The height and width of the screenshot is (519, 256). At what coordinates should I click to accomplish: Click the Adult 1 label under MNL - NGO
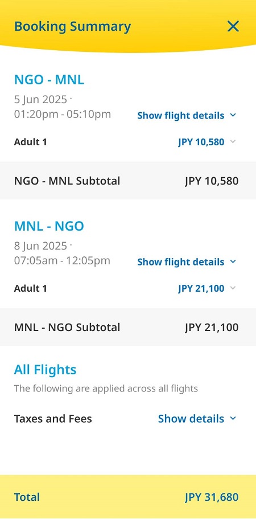30,288
